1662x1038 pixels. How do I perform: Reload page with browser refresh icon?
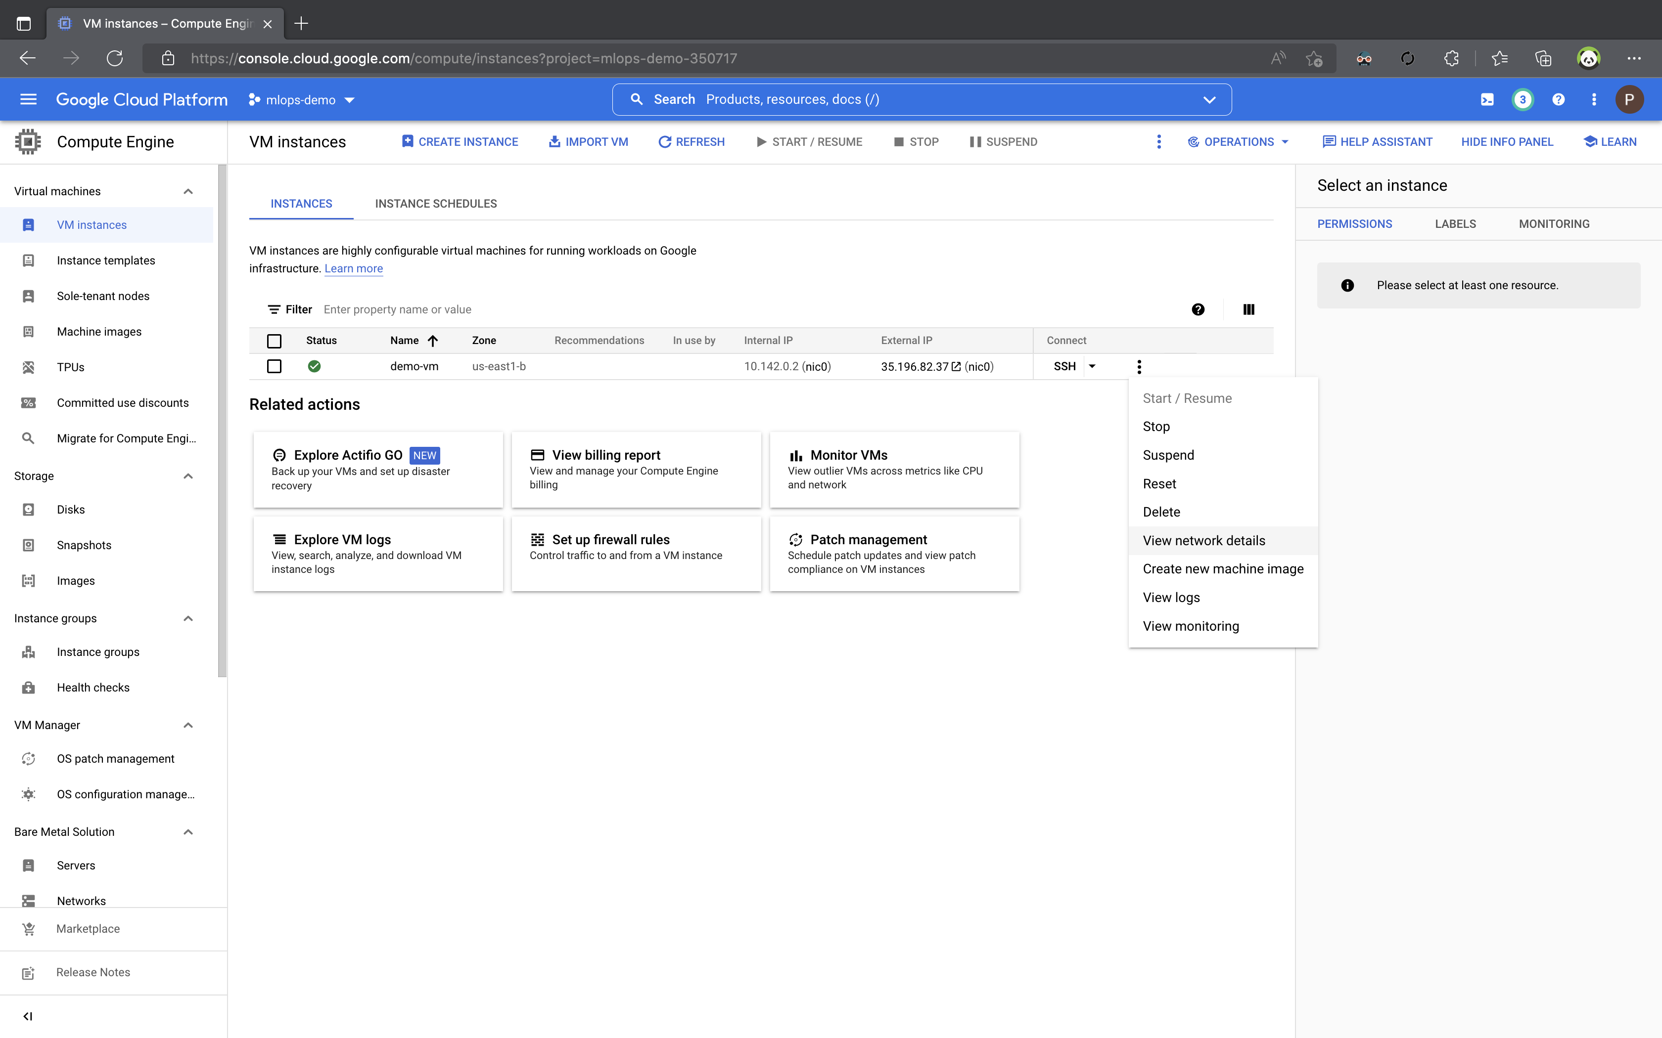coord(115,58)
